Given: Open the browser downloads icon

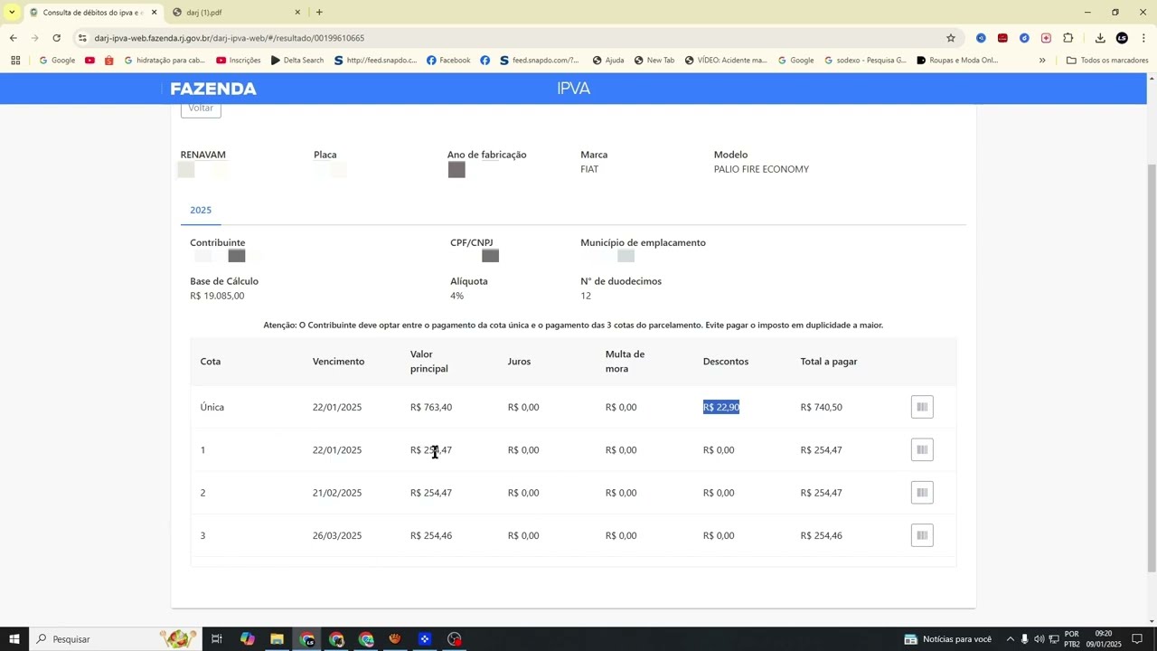Looking at the screenshot, I should [1100, 38].
